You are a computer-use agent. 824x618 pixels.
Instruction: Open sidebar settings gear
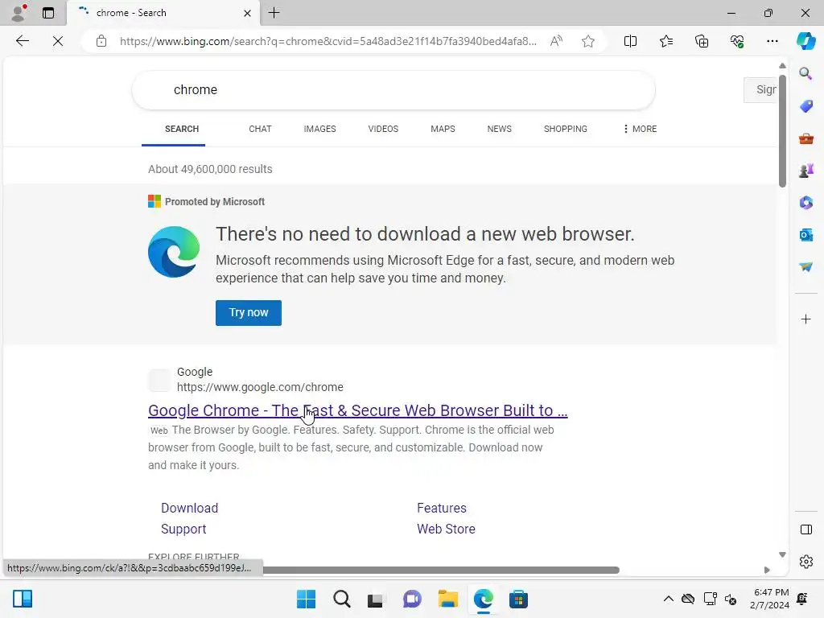click(805, 562)
